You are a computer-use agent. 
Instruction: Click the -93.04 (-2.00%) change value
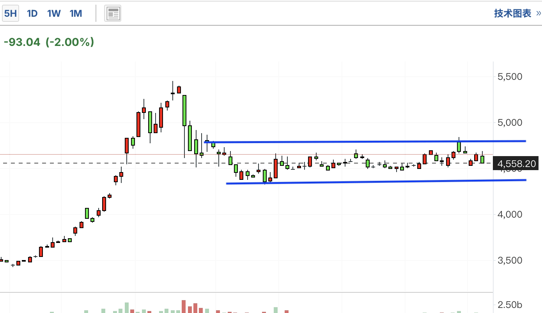click(49, 42)
